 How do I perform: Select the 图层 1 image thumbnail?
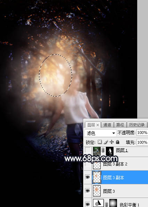tap(97, 151)
